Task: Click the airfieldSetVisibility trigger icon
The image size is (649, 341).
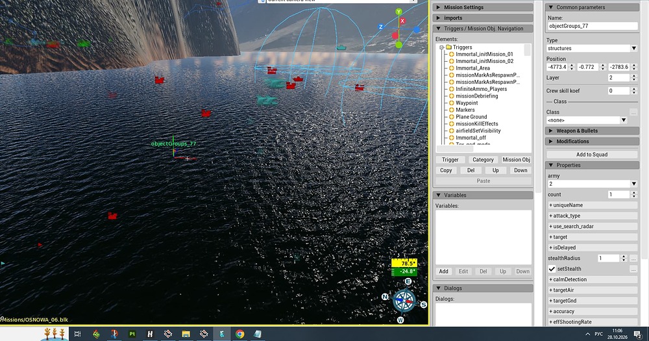Action: pyautogui.click(x=452, y=131)
